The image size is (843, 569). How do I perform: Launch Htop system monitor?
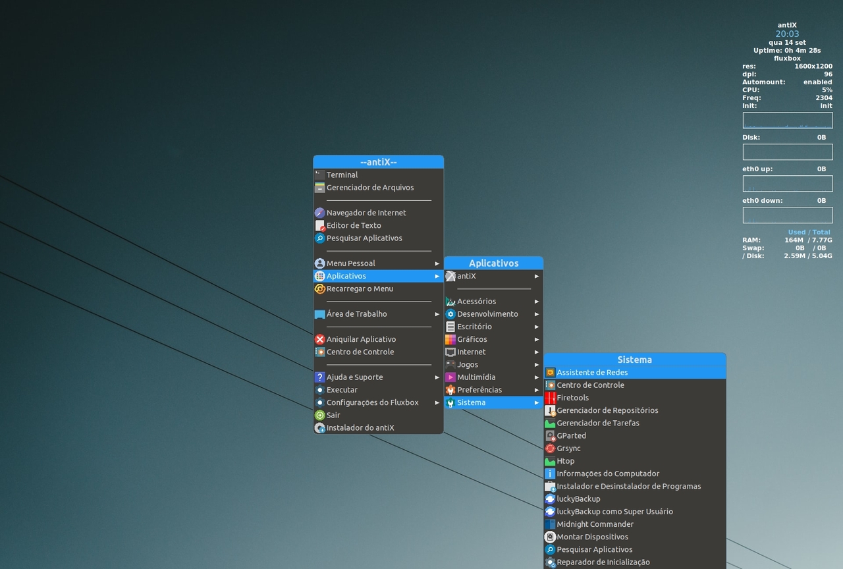pos(565,461)
